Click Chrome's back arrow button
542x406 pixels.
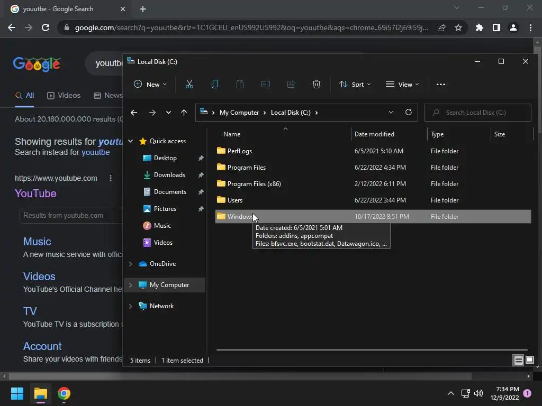click(x=12, y=27)
